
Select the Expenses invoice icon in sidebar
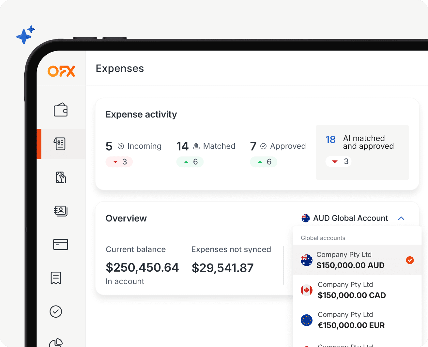[x=60, y=144]
